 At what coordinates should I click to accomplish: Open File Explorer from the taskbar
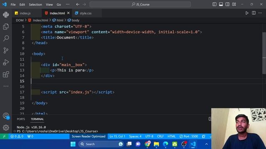click(x=156, y=144)
